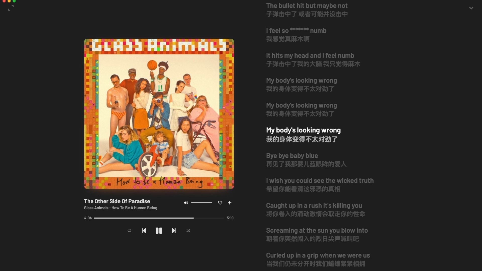Like the song with the heart icon
Image resolution: width=482 pixels, height=271 pixels.
(220, 203)
